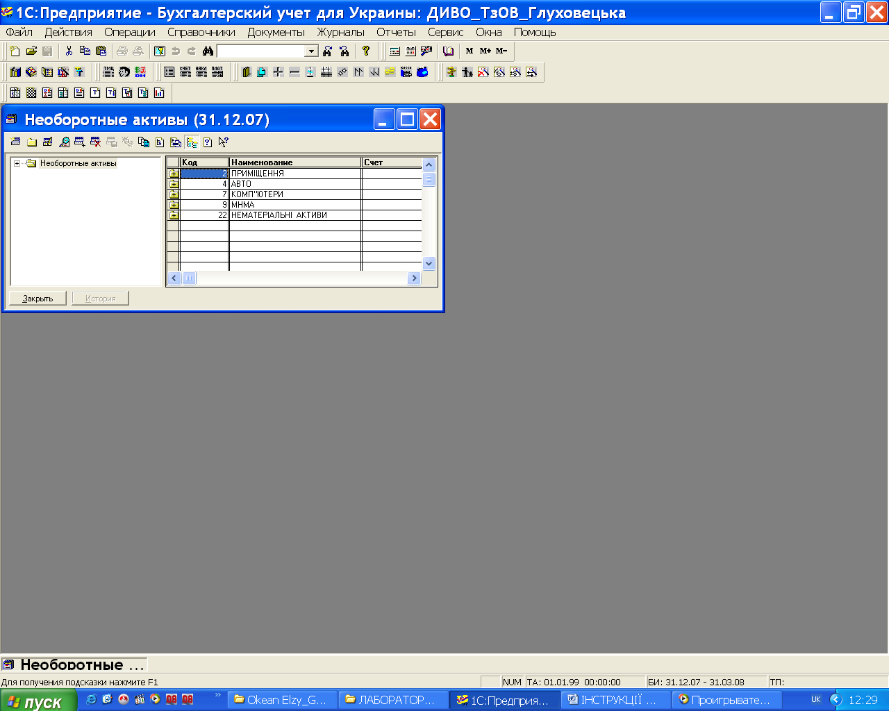Switch to Okean Elzy taskbar item
Viewport: 889px width, 711px height.
[283, 700]
